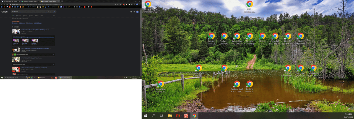
Task: Open the Remote Control Lig shortcut
Action: [250, 39]
